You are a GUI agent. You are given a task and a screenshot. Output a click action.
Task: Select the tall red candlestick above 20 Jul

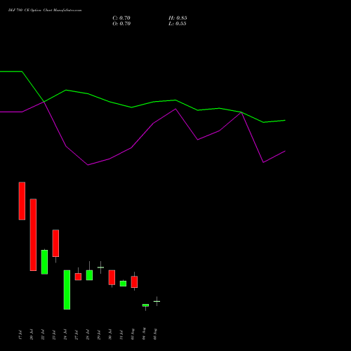pyautogui.click(x=33, y=234)
